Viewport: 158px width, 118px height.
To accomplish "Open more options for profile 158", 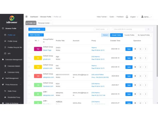I will (146, 85).
